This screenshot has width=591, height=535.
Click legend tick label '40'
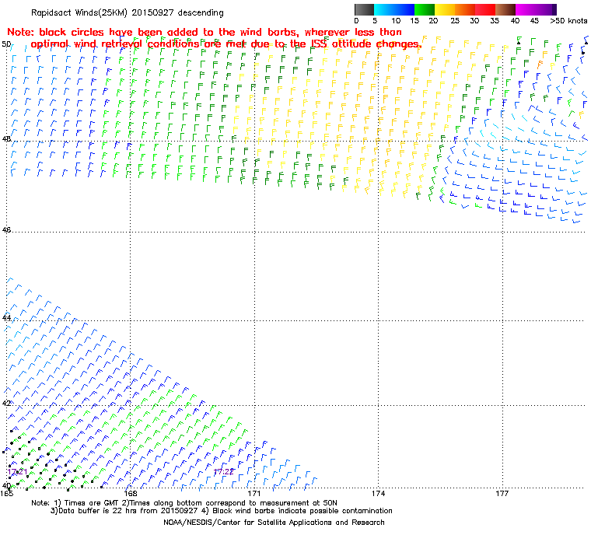point(516,21)
